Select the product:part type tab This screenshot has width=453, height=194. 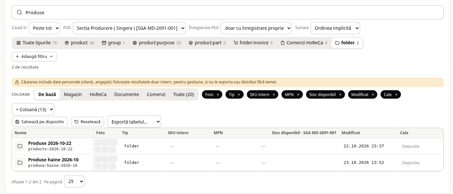pyautogui.click(x=207, y=43)
